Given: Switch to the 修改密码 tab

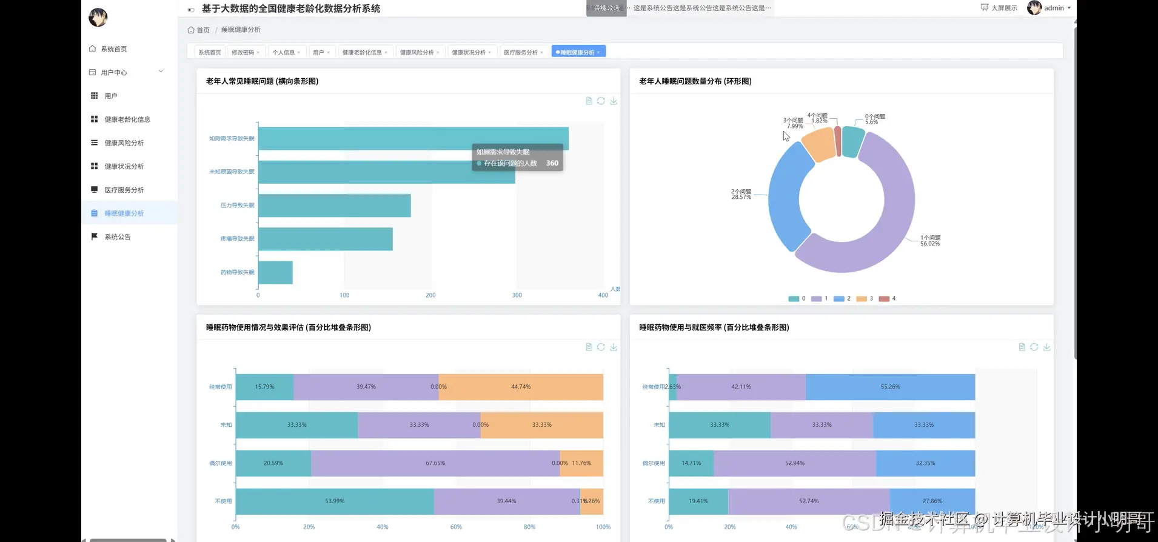Looking at the screenshot, I should (243, 52).
